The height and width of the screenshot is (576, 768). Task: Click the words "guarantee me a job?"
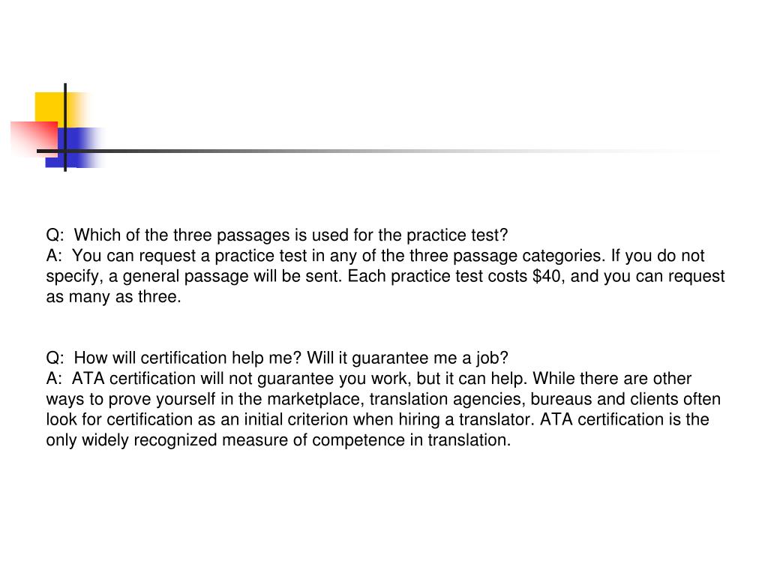click(430, 358)
